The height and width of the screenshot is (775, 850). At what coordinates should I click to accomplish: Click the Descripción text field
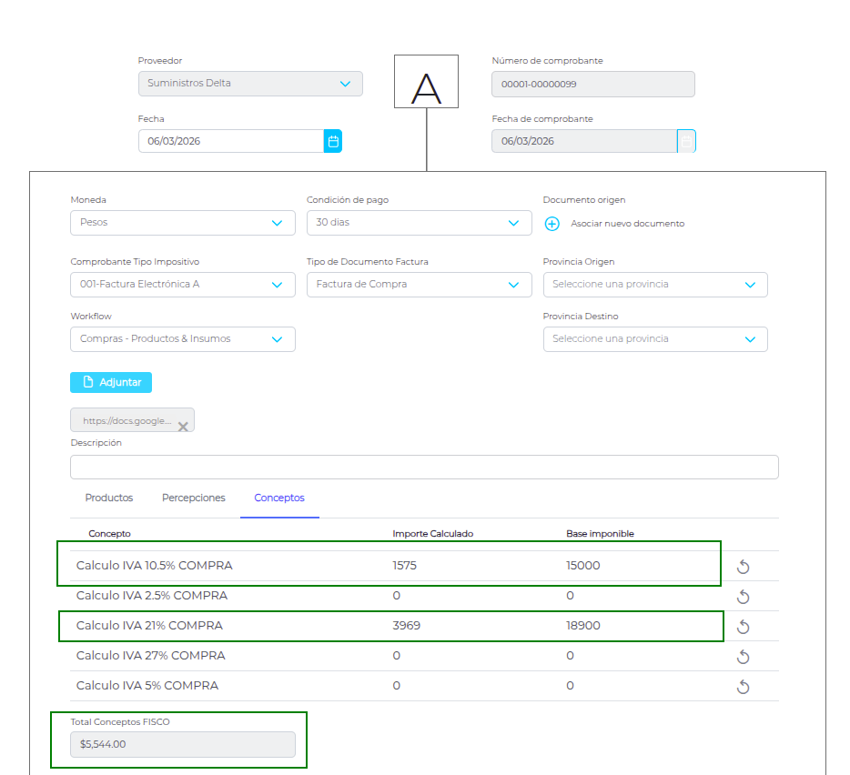[424, 467]
